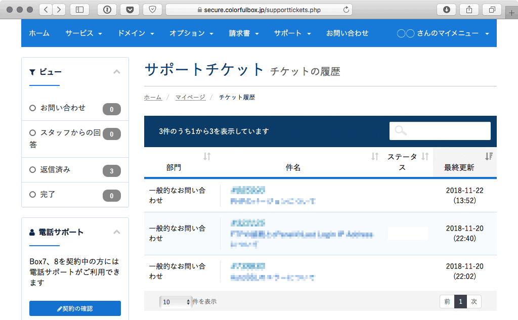Reload the page with the refresh icon
Viewport: 518px width, 320px height.
346,10
